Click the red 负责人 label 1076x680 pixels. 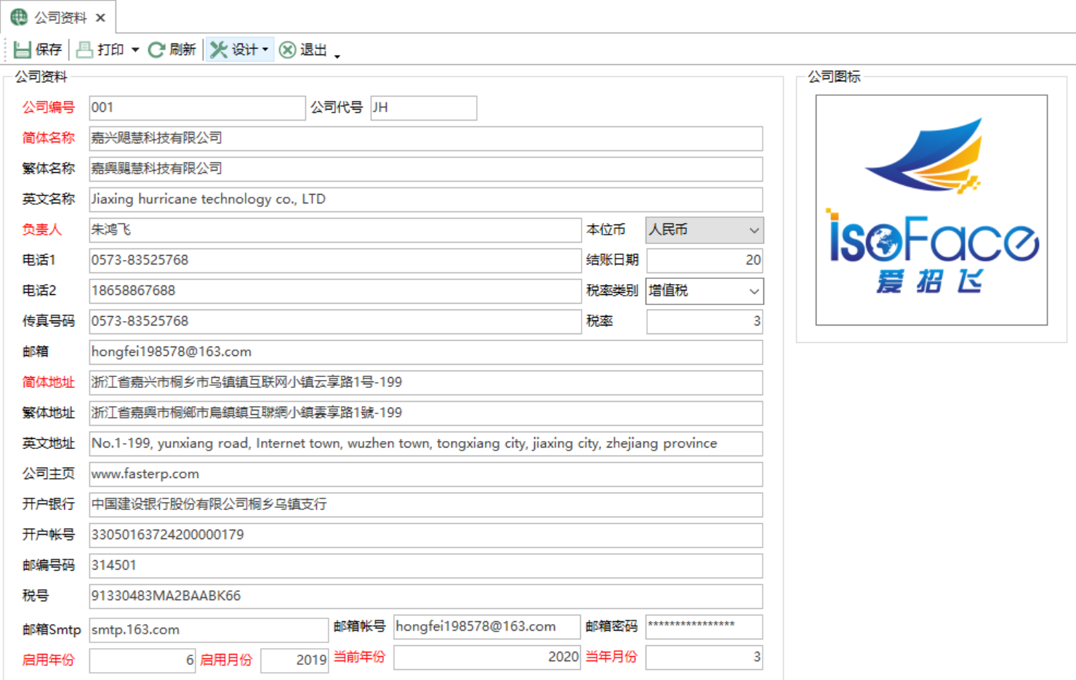(41, 230)
